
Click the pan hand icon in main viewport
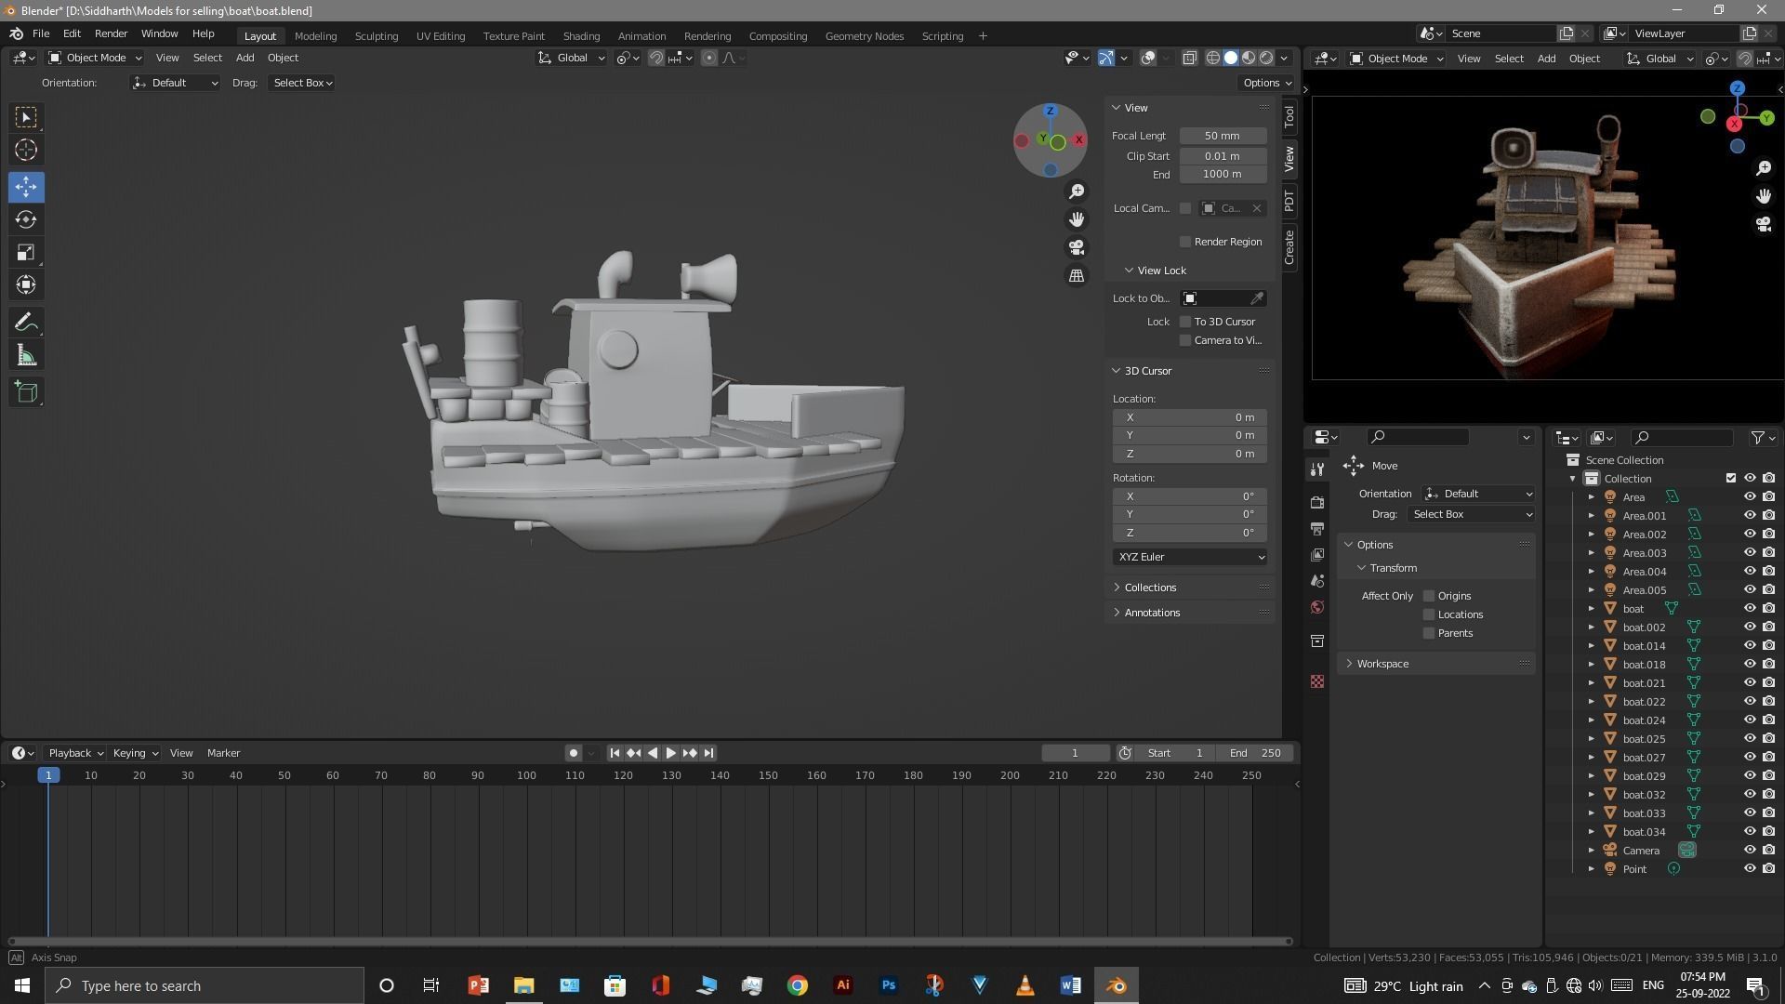coord(1077,219)
